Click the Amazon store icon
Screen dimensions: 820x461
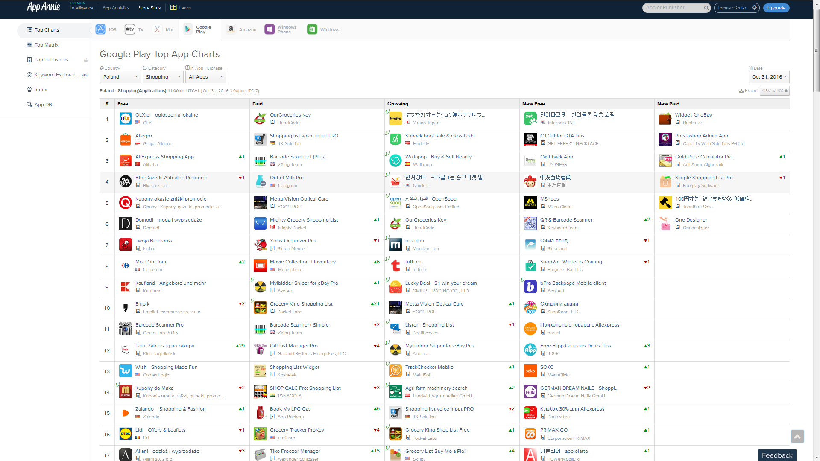coord(231,29)
